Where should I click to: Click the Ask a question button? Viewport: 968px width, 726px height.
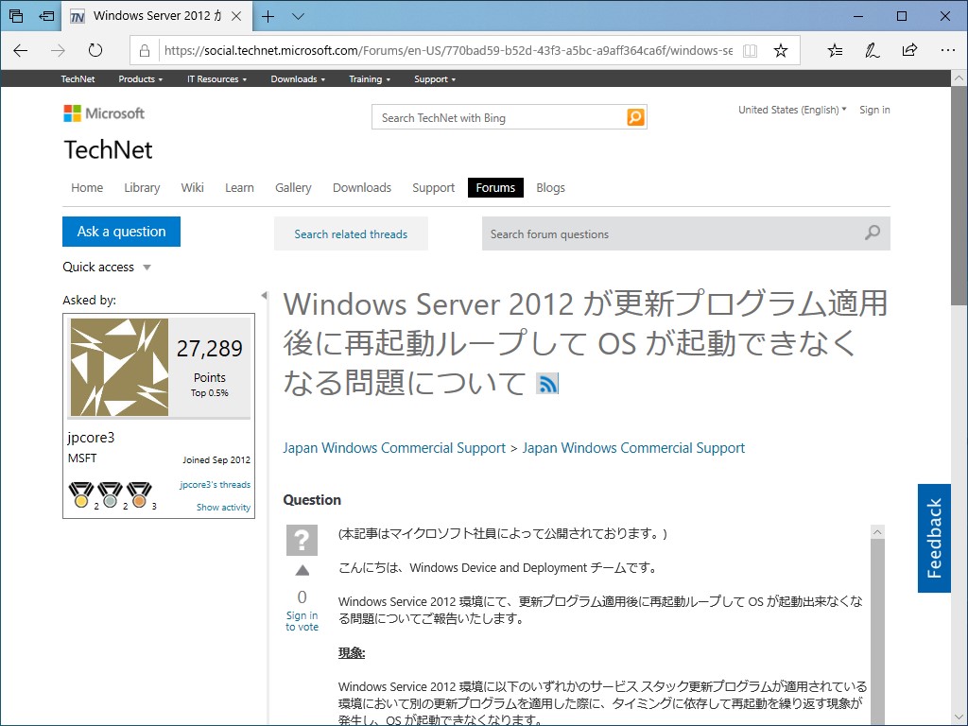(x=121, y=231)
